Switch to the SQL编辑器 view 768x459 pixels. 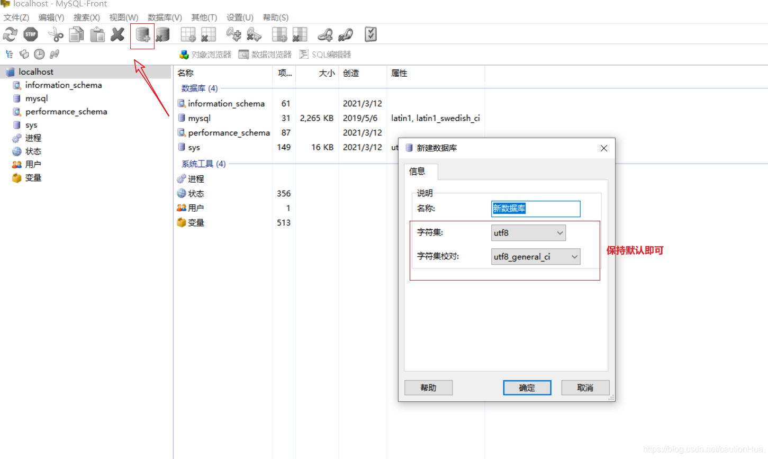[x=325, y=55]
